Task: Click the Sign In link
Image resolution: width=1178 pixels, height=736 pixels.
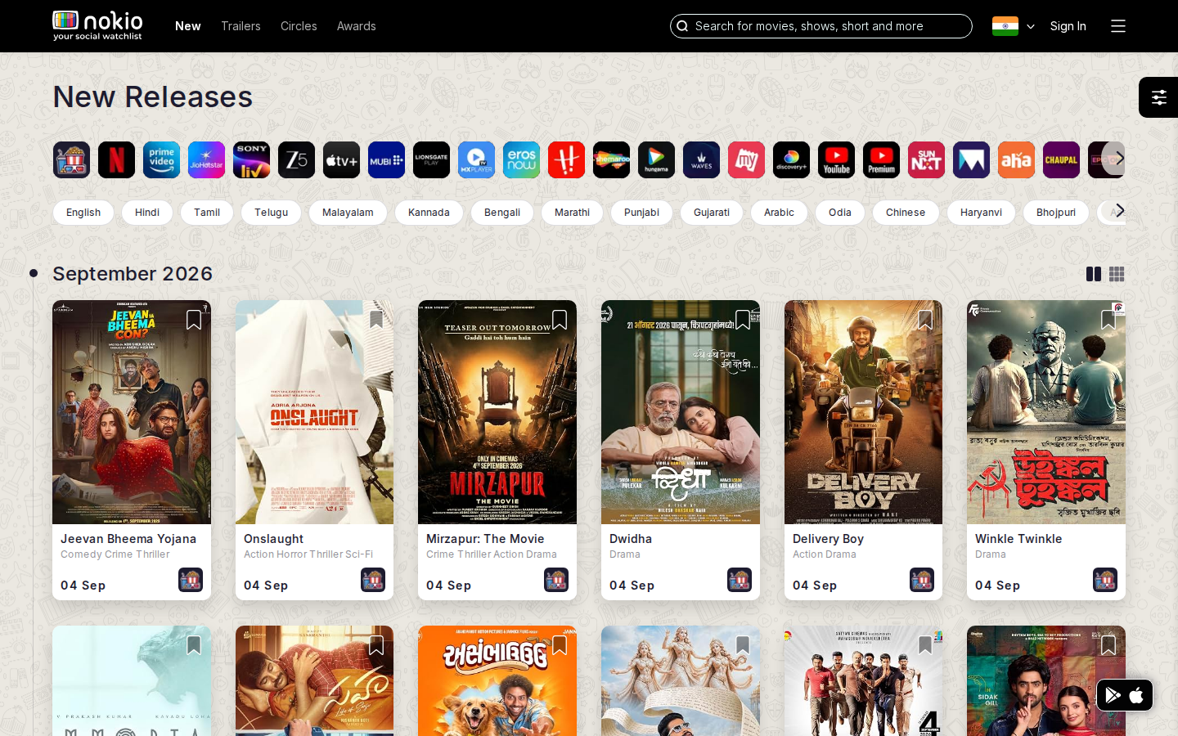Action: pyautogui.click(x=1068, y=26)
